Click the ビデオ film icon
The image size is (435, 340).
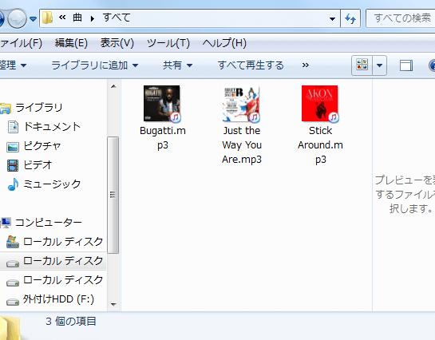point(13,165)
